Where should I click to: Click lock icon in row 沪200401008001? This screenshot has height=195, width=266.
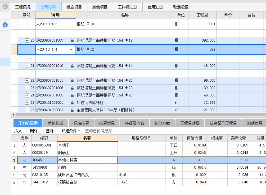[72, 103]
